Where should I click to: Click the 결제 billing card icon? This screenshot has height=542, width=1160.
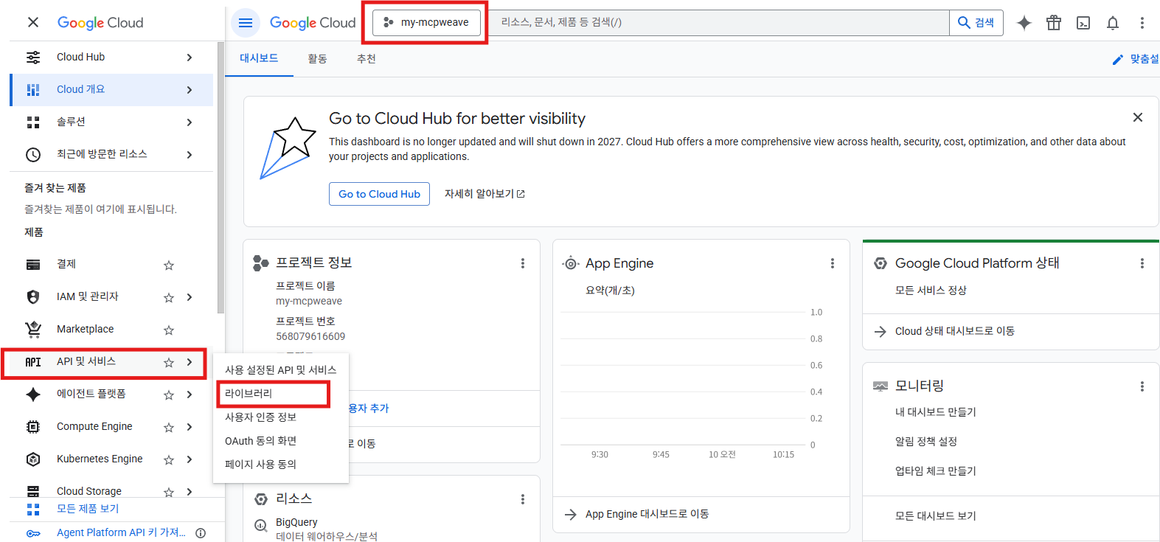[33, 265]
